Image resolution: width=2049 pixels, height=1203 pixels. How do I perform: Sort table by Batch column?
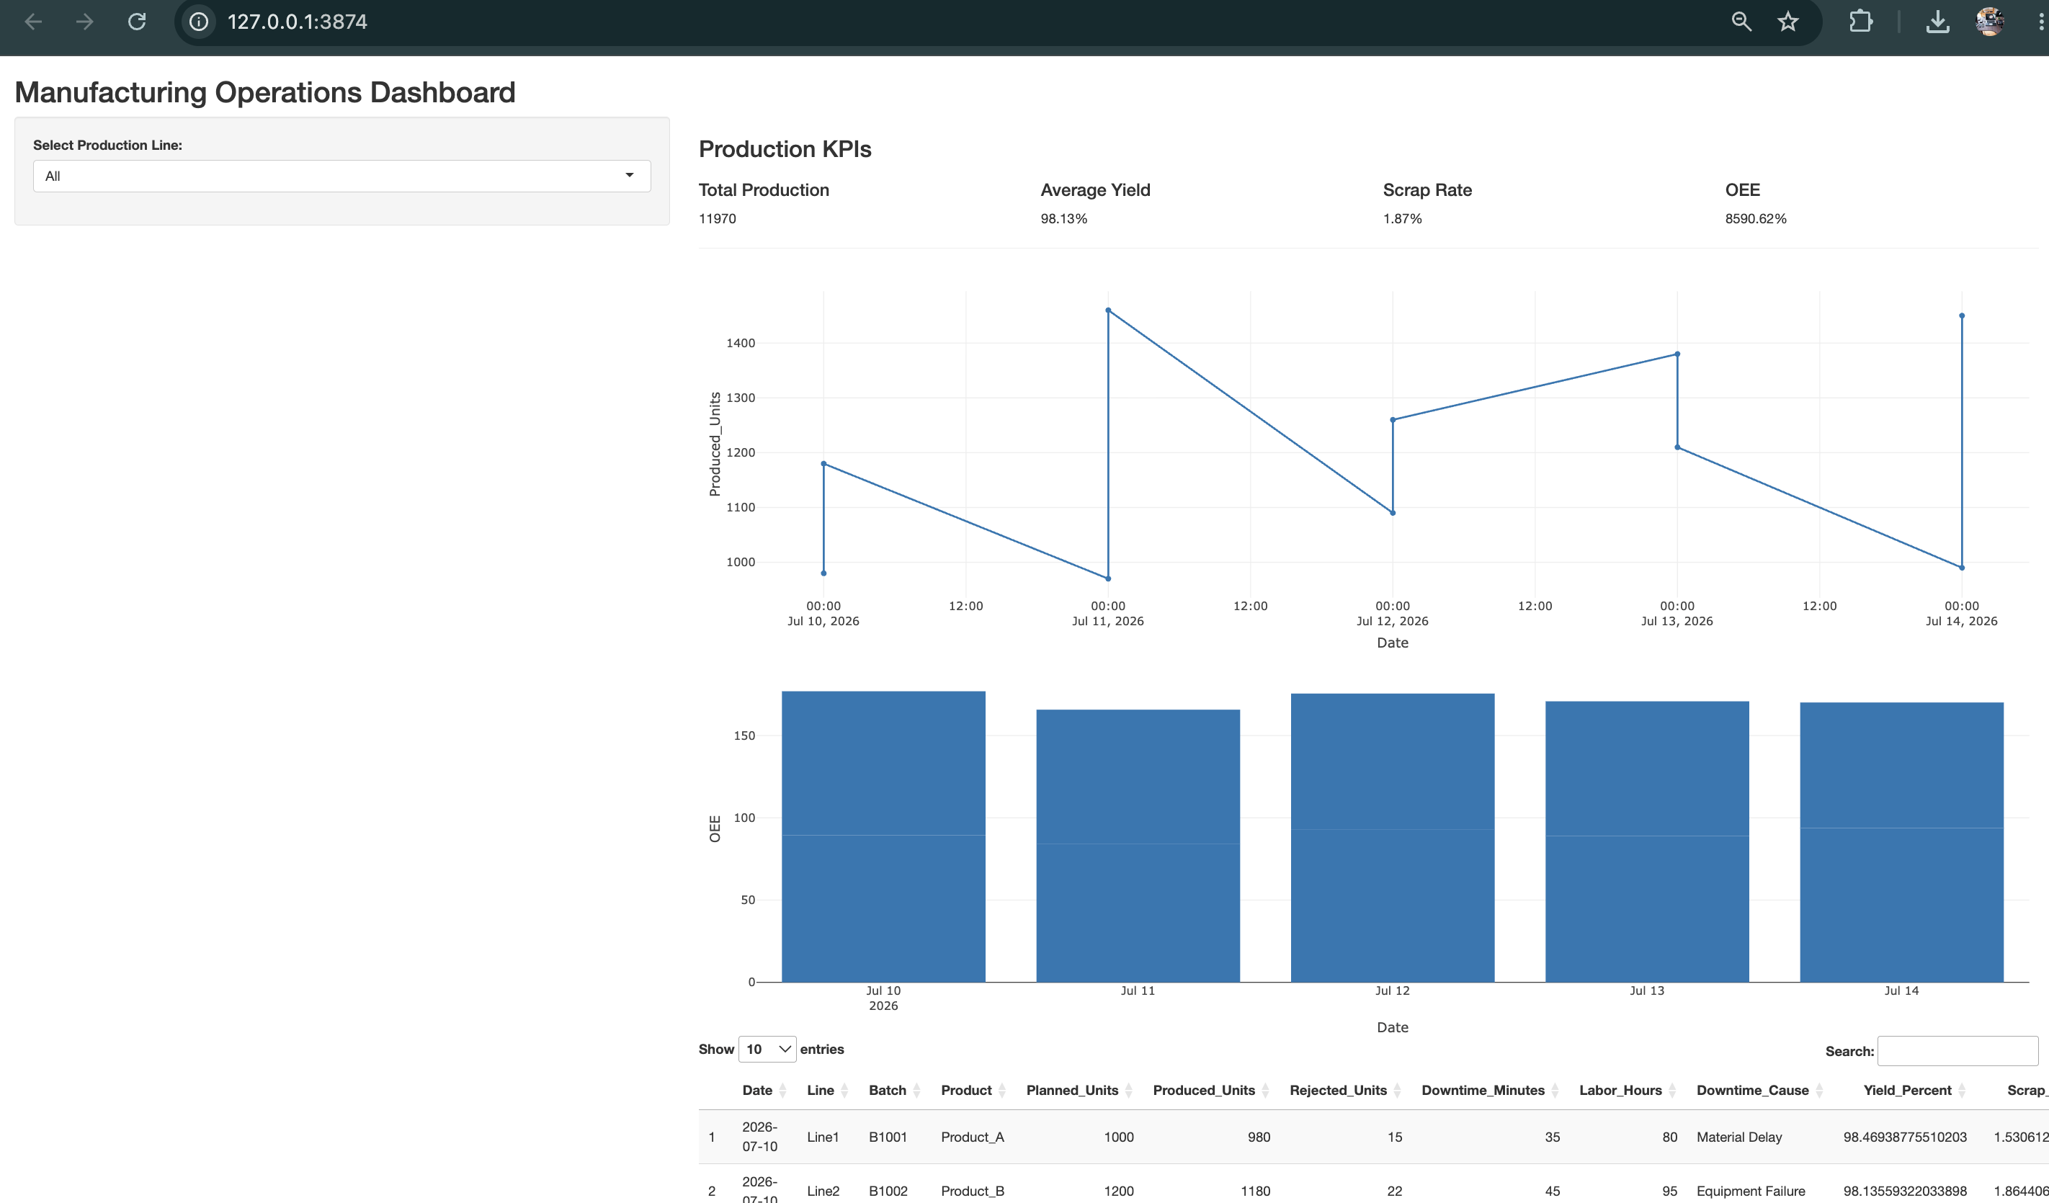click(894, 1090)
